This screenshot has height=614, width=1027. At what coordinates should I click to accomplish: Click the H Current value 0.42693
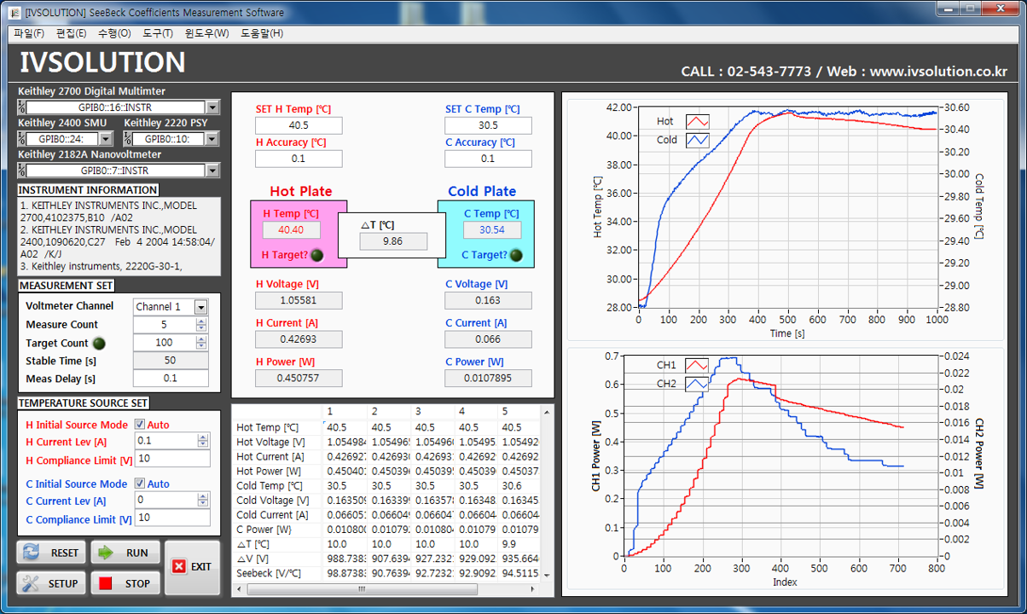[299, 339]
